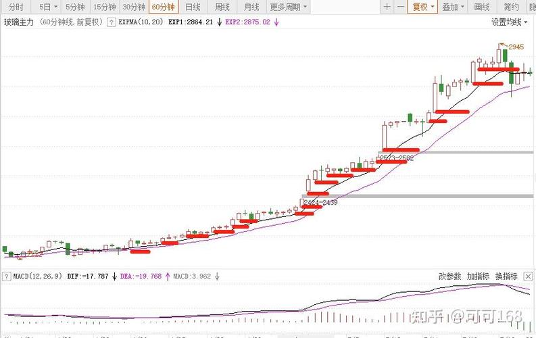Open the 设置均线 dropdown
Image resolution: width=536 pixels, height=338 pixels.
click(509, 22)
